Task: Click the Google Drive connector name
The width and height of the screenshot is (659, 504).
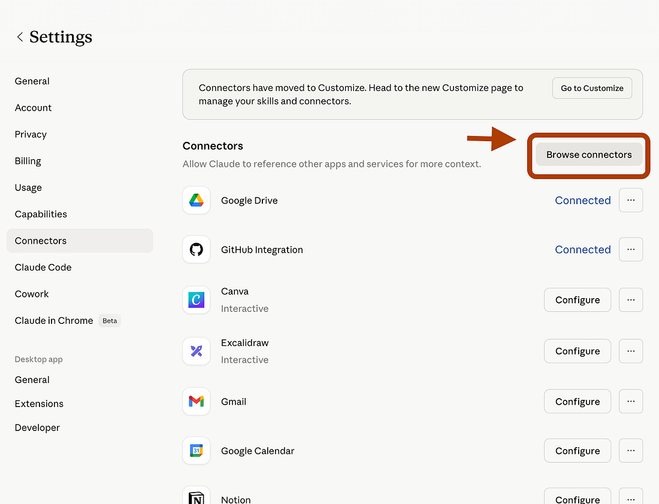Action: 249,201
